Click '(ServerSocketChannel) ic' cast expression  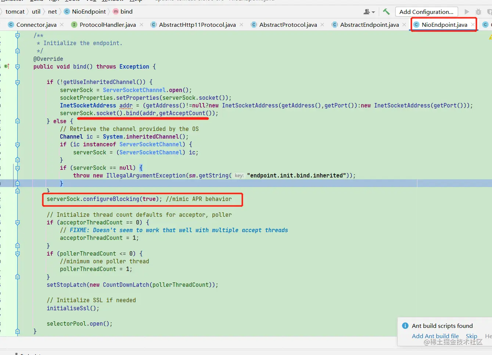(156, 152)
